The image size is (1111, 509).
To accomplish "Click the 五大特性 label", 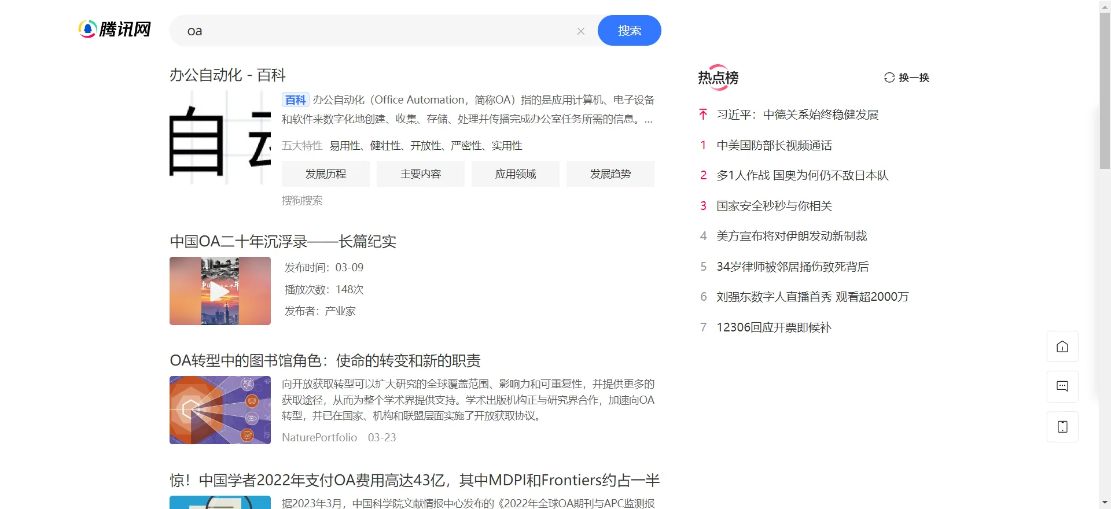I will click(x=302, y=146).
